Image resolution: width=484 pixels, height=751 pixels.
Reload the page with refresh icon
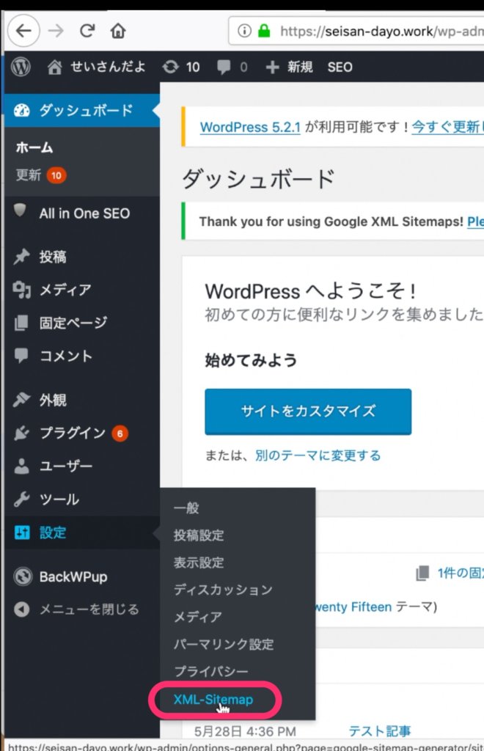point(87,31)
